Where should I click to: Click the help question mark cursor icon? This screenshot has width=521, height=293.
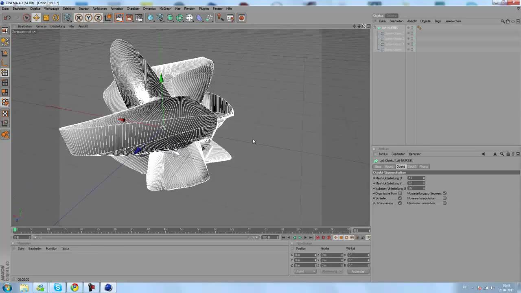pos(220,18)
